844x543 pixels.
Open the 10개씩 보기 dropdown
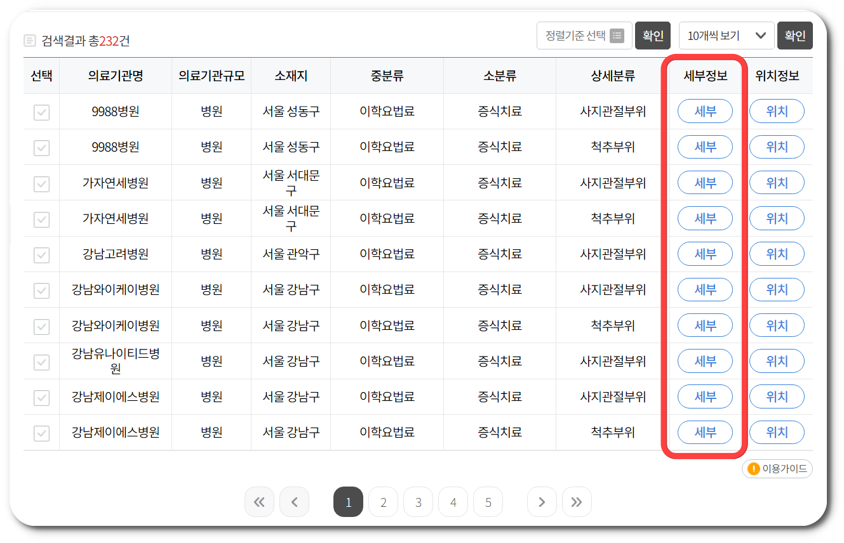click(726, 36)
